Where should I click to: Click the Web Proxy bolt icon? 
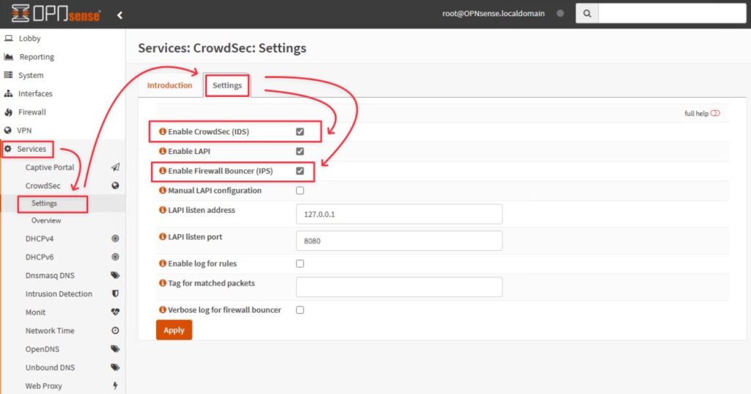[x=115, y=385]
